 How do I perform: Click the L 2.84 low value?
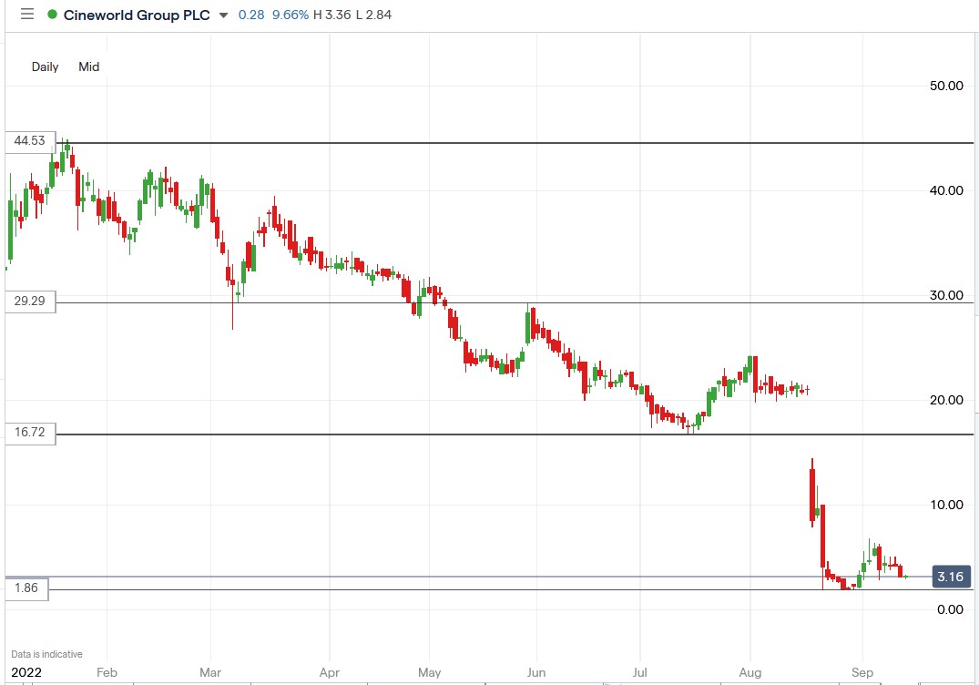tap(373, 15)
